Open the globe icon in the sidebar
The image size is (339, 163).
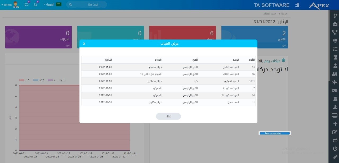[335, 41]
